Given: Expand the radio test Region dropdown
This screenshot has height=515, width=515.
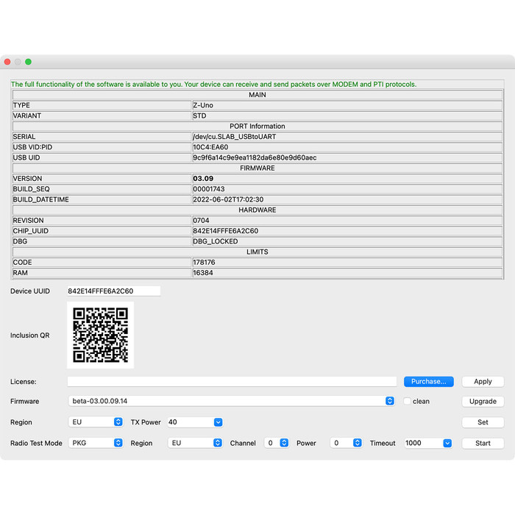Looking at the screenshot, I should click(x=196, y=444).
